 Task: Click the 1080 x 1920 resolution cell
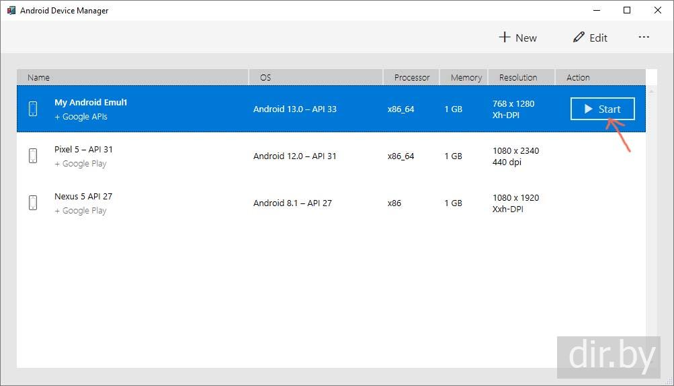pos(515,198)
